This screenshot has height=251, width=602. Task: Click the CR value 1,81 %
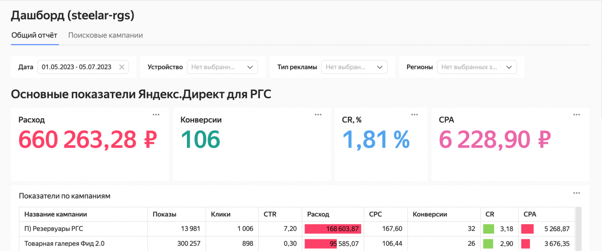[376, 139]
